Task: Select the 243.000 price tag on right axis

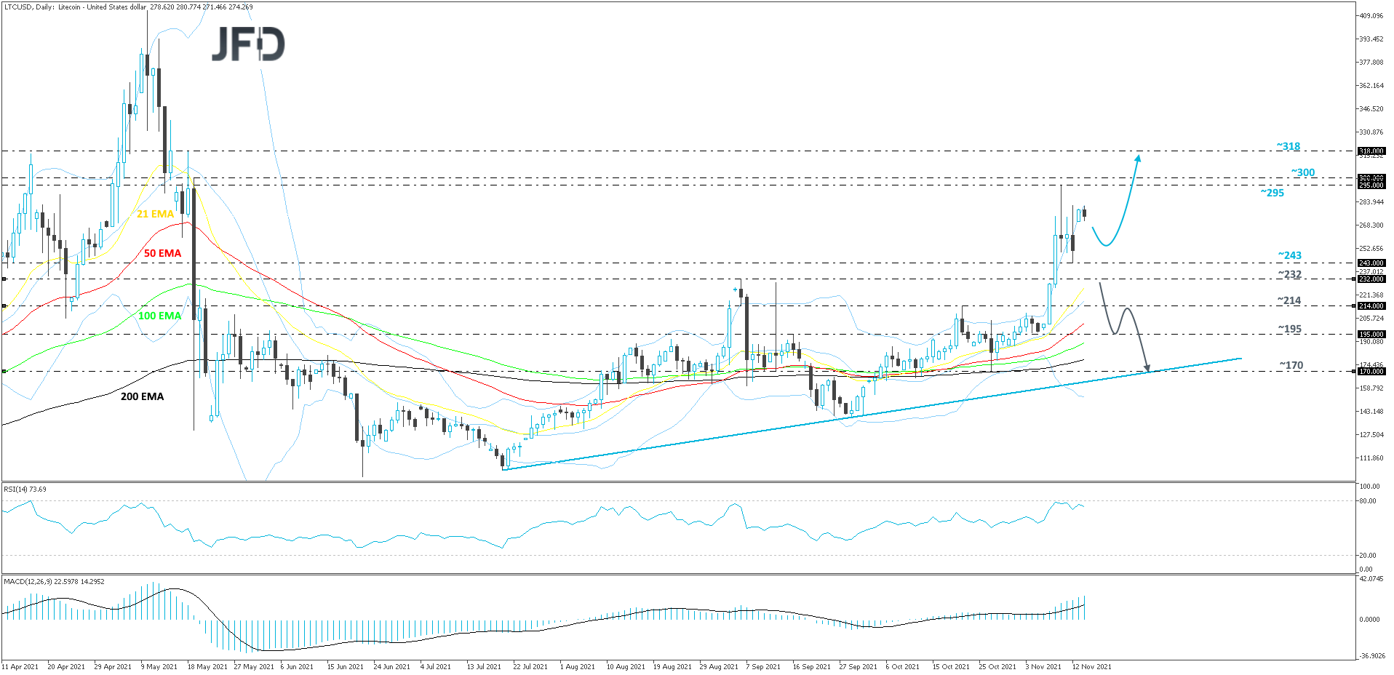Action: click(x=1371, y=263)
